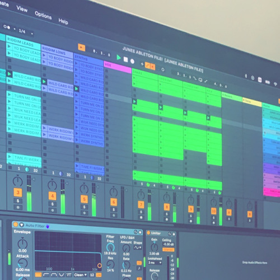
Task: Click the green transport Play button
Action: pyautogui.click(x=119, y=58)
